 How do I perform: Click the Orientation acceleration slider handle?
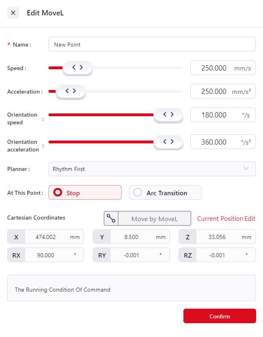(168, 142)
